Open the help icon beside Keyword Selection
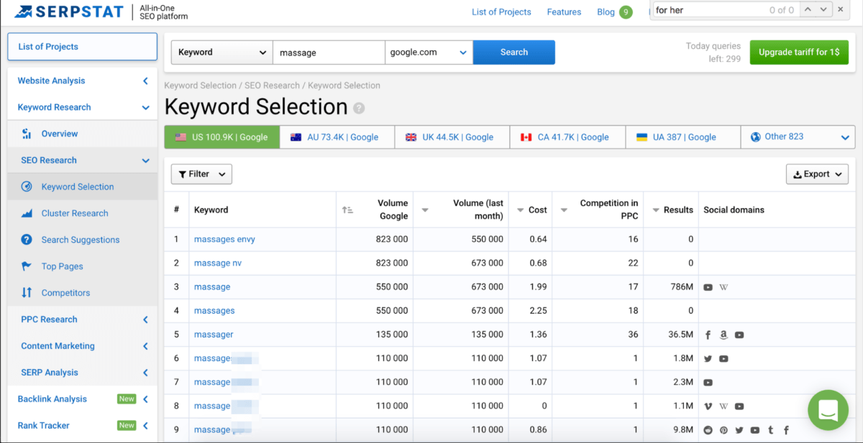The image size is (863, 443). (x=359, y=108)
